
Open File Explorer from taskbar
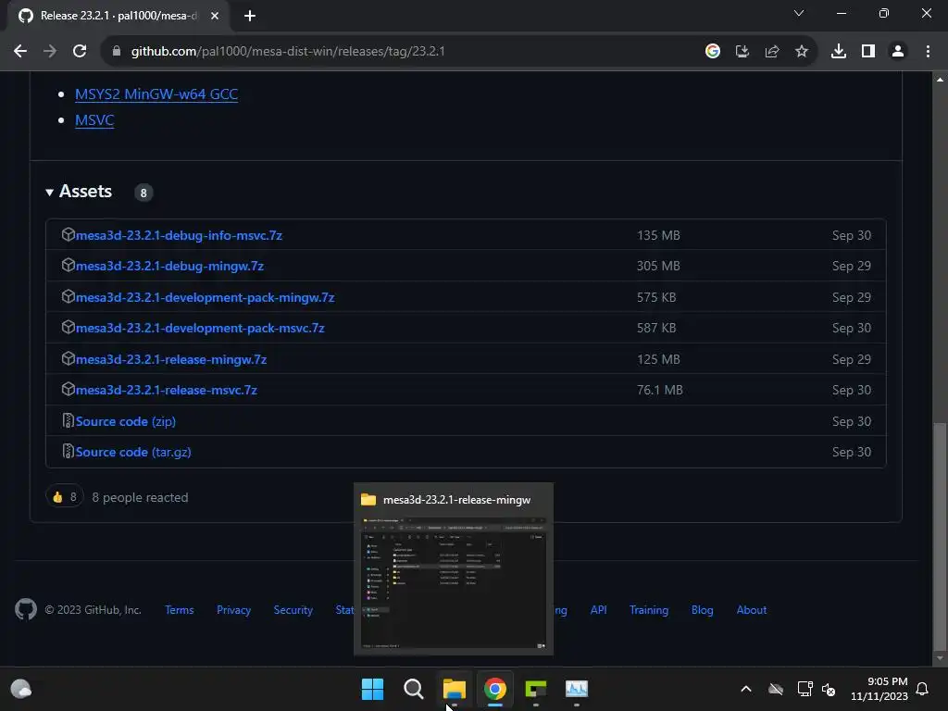(x=454, y=689)
